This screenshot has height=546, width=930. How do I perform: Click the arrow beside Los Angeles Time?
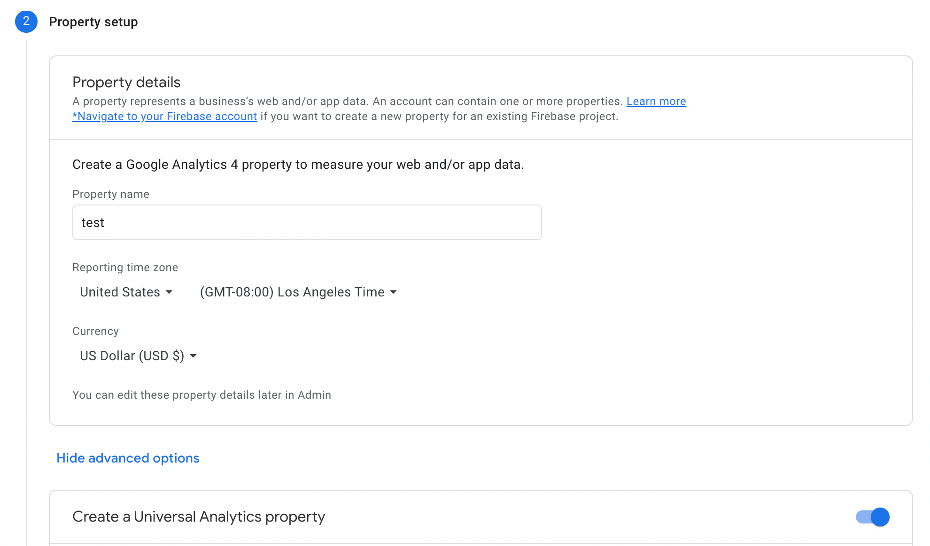(x=394, y=292)
